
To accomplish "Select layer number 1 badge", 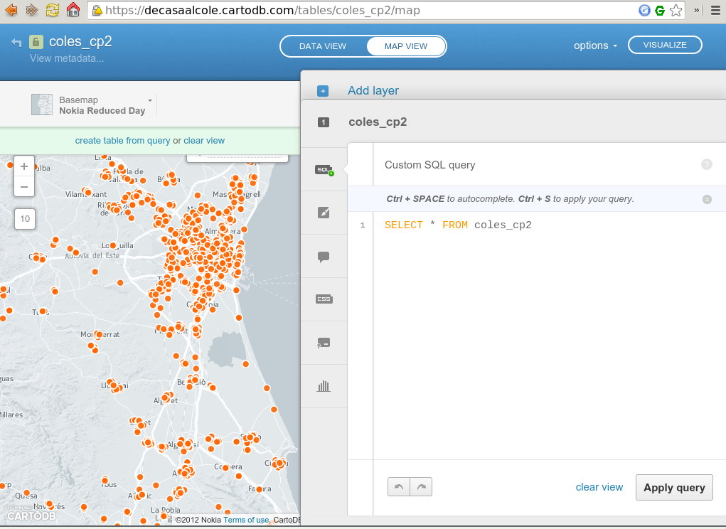I will click(x=324, y=122).
